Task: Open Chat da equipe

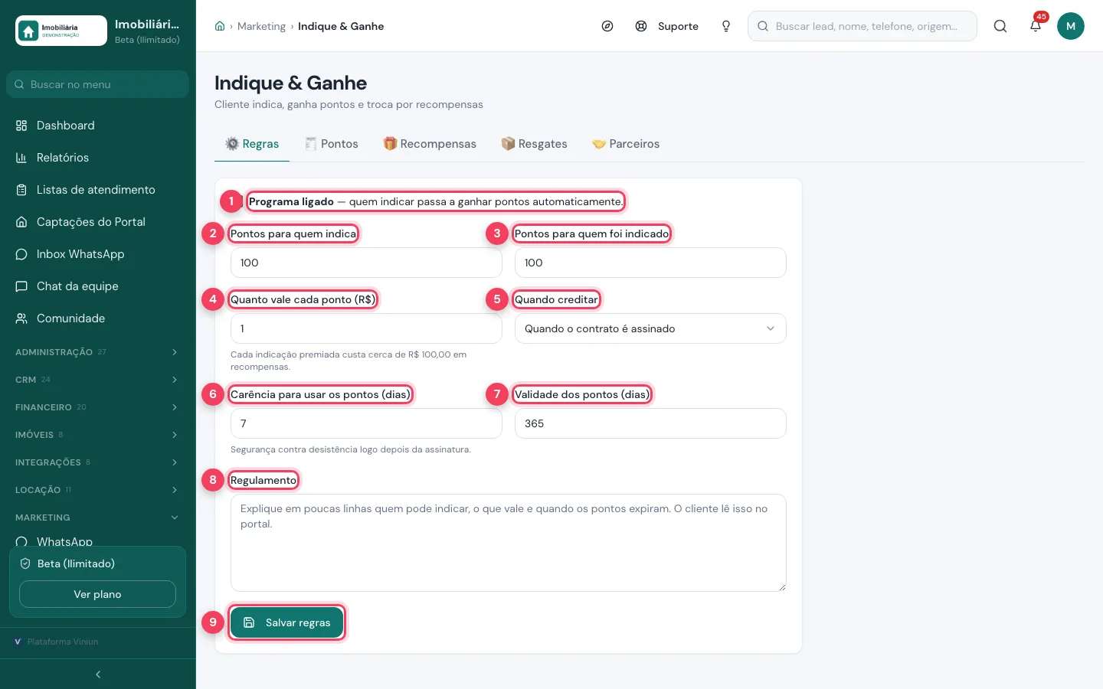Action: [x=97, y=286]
